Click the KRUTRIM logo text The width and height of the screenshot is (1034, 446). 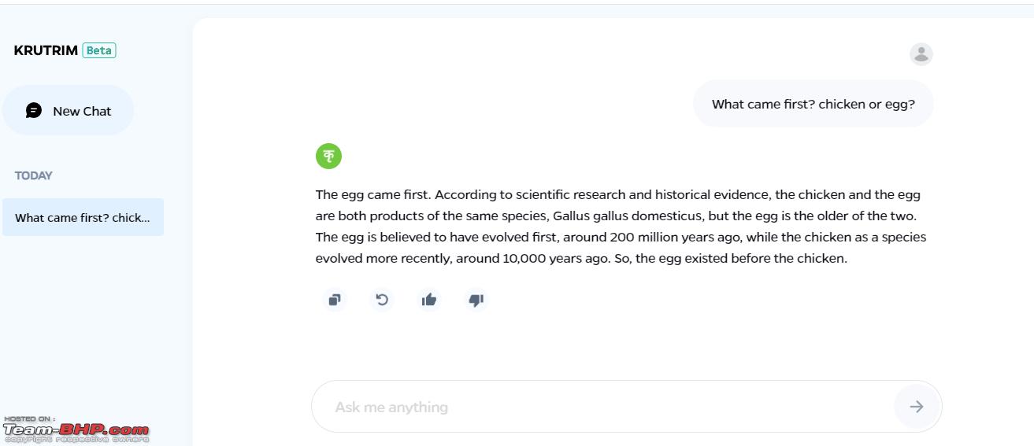(x=46, y=50)
